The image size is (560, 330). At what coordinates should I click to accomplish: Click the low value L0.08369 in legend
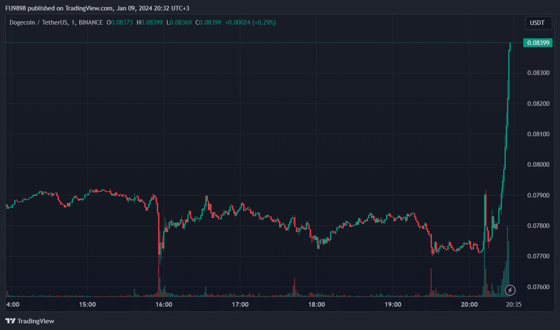click(x=179, y=22)
